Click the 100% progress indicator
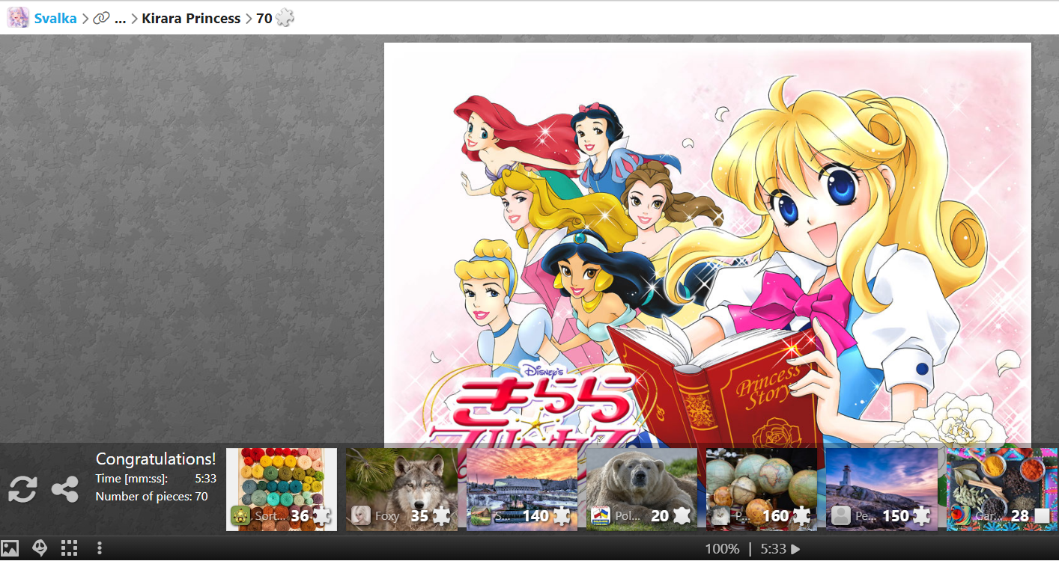1059x564 pixels. pyautogui.click(x=722, y=549)
